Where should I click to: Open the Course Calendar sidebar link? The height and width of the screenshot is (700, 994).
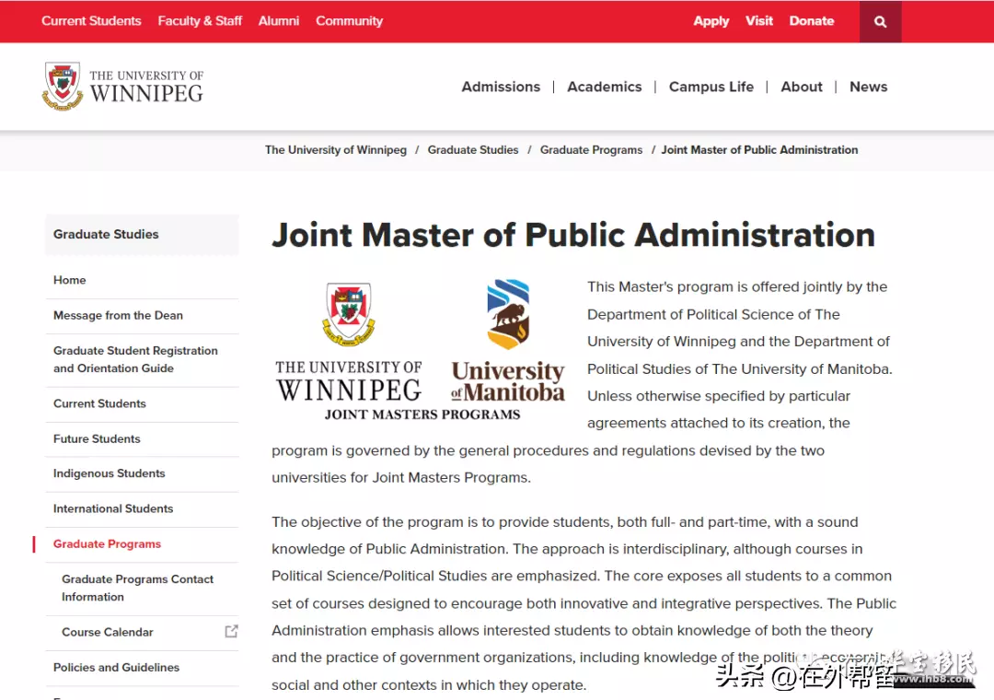click(x=107, y=632)
